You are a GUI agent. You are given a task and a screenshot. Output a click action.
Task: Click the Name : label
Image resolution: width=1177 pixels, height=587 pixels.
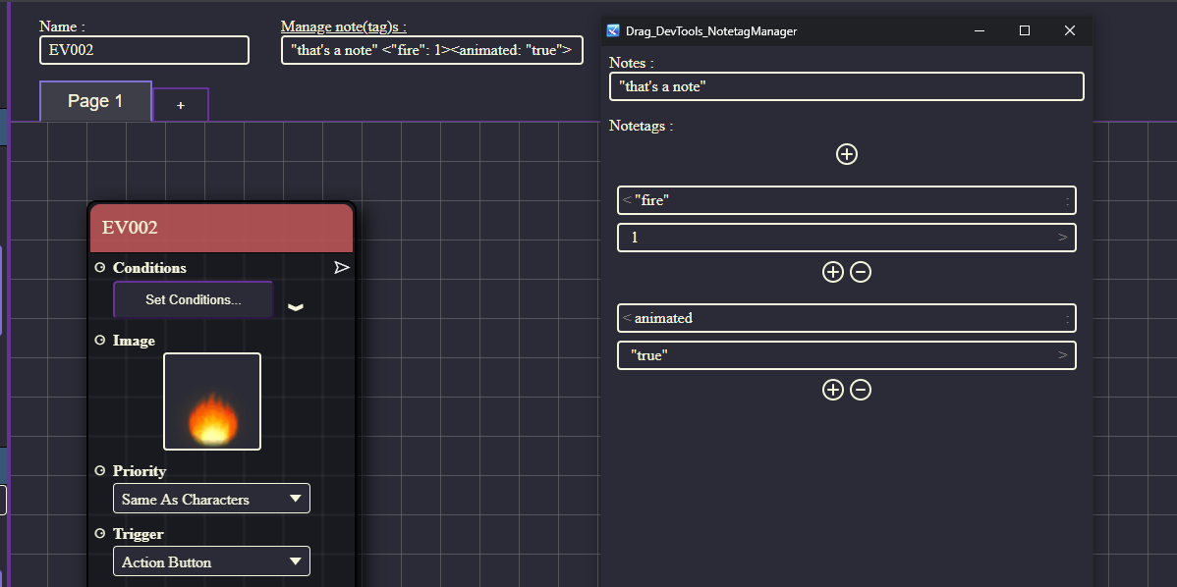tap(62, 27)
